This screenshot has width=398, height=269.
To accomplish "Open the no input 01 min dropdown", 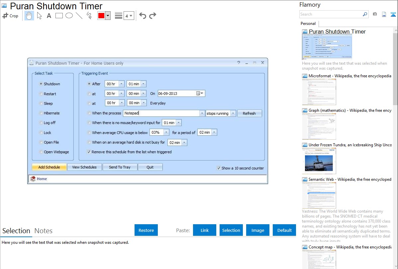I will [x=179, y=123].
